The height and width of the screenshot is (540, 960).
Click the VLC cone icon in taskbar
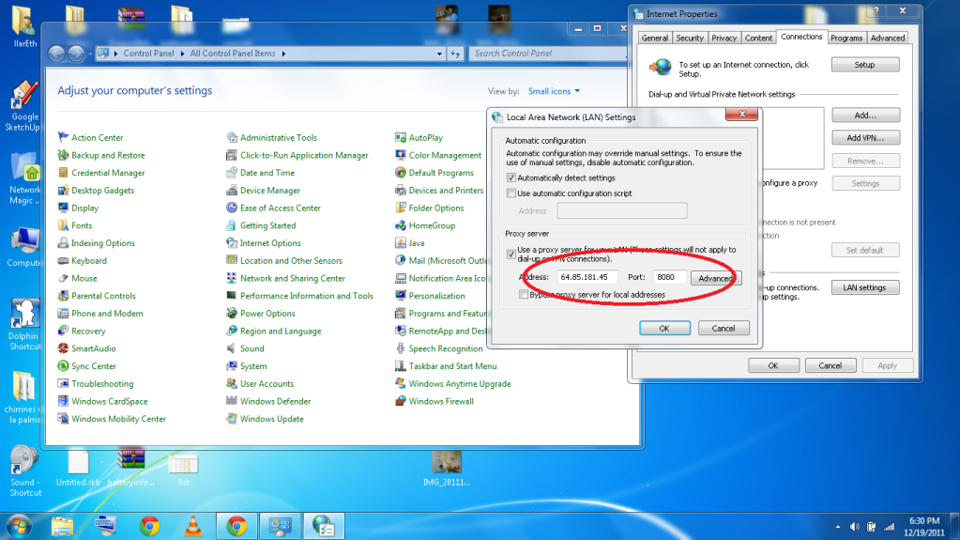click(x=193, y=526)
